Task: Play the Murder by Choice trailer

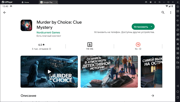Action: pyautogui.click(x=49, y=72)
